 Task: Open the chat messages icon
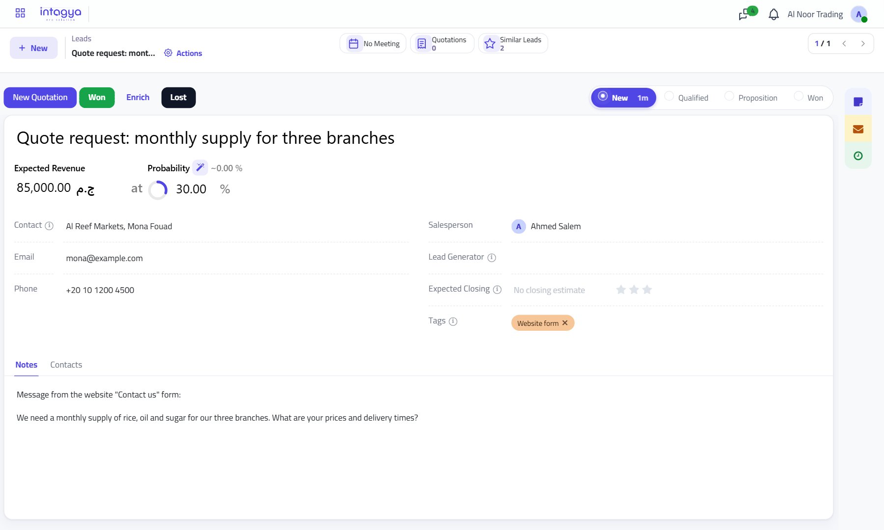744,15
